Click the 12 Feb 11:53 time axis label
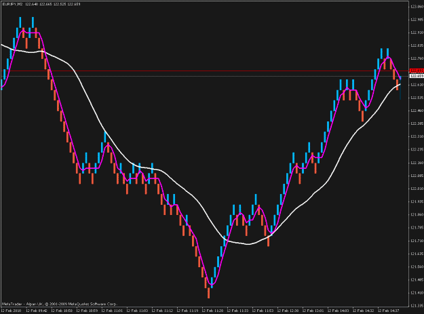424x314 pixels. (263, 311)
